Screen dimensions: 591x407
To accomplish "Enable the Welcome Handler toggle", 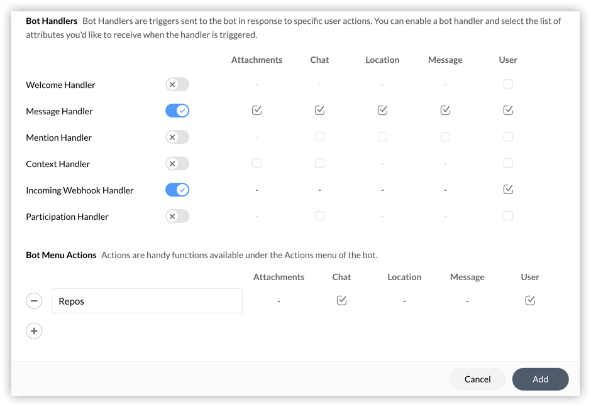I will pyautogui.click(x=177, y=85).
